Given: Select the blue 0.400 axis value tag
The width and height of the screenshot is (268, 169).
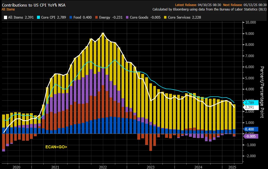Looking at the screenshot, I should [x=251, y=129].
